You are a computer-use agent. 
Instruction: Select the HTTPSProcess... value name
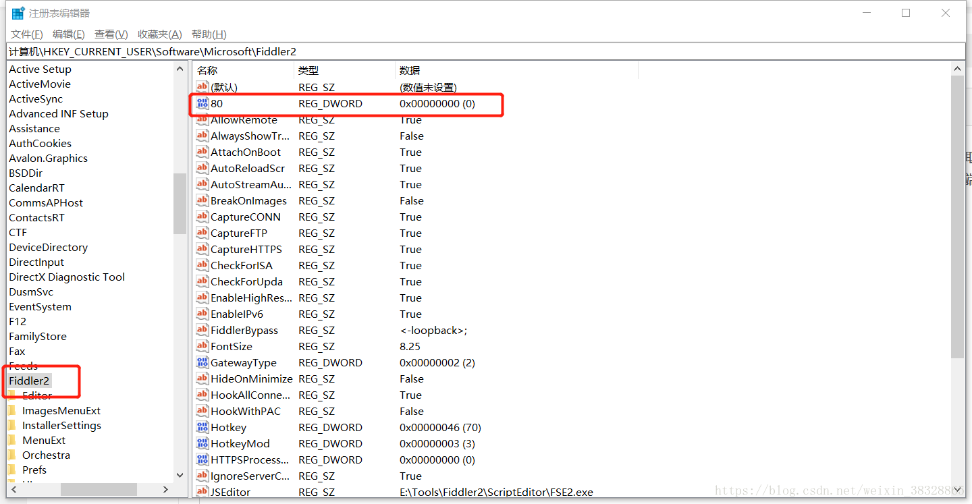point(250,460)
